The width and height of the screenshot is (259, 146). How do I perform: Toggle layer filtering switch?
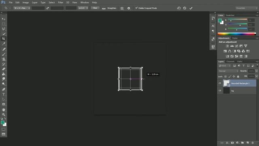coord(257,66)
